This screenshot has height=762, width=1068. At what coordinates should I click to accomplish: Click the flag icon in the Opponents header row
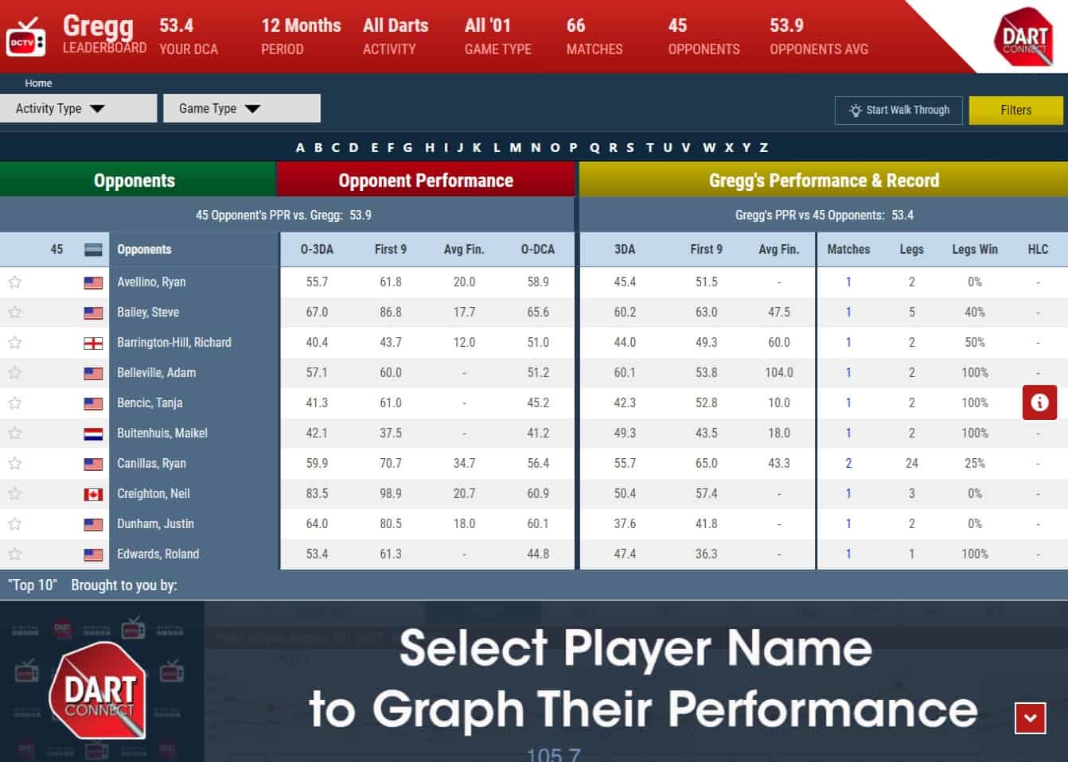(x=93, y=249)
